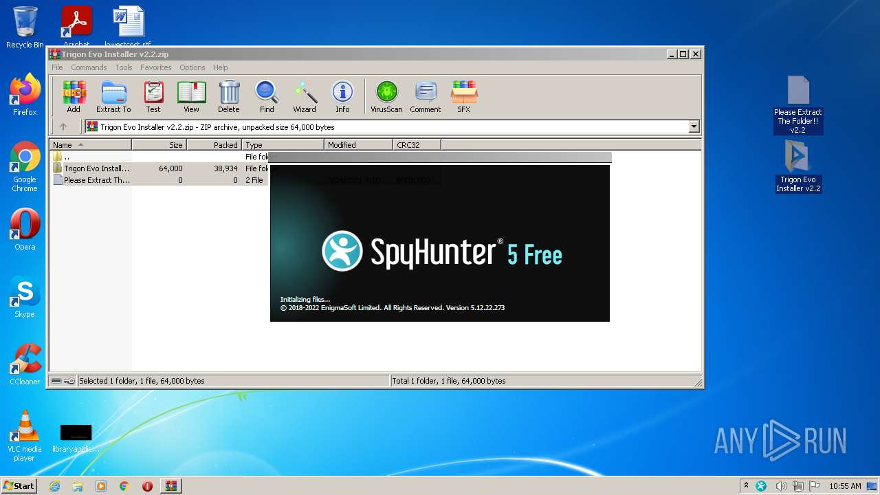This screenshot has width=880, height=495.
Task: Launch VLC media player shortcut
Action: pos(25,436)
